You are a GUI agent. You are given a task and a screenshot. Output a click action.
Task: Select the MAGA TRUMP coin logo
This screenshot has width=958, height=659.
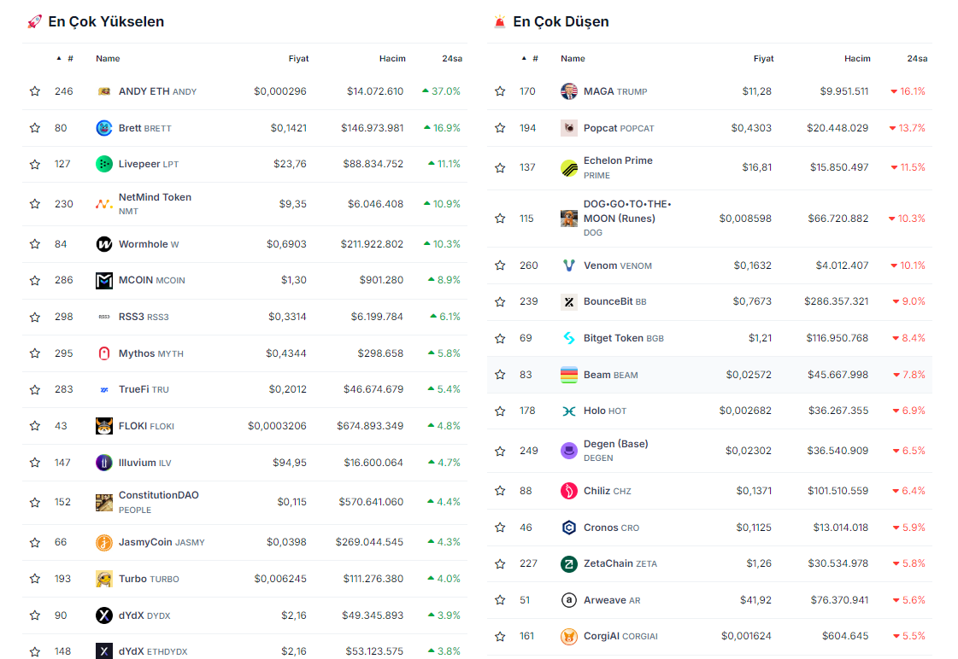tap(569, 91)
